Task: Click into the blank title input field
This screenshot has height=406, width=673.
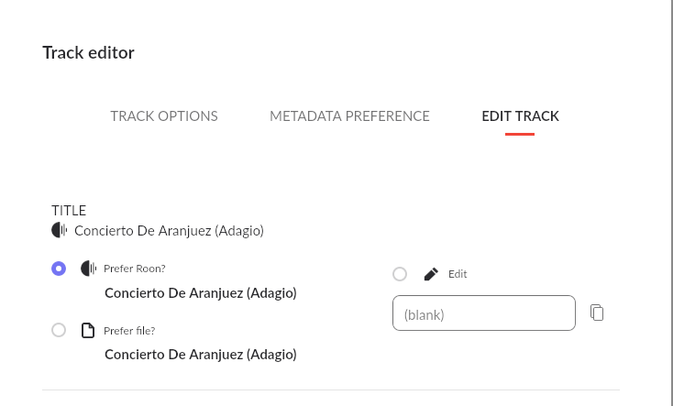Action: 483,313
